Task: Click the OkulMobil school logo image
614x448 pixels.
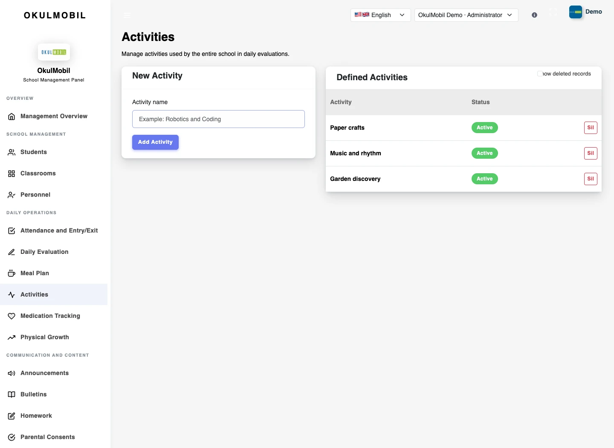Action: [x=54, y=52]
